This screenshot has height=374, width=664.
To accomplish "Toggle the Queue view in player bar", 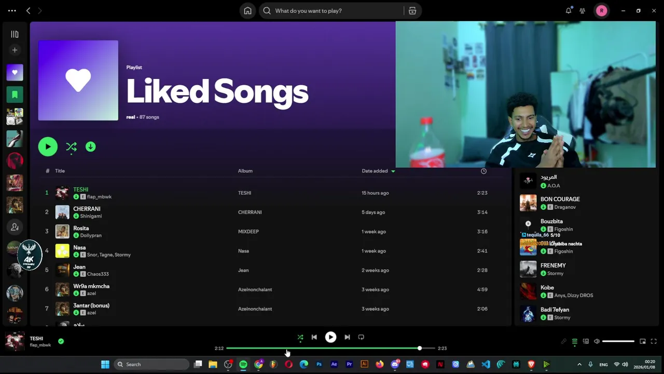I will pyautogui.click(x=574, y=341).
